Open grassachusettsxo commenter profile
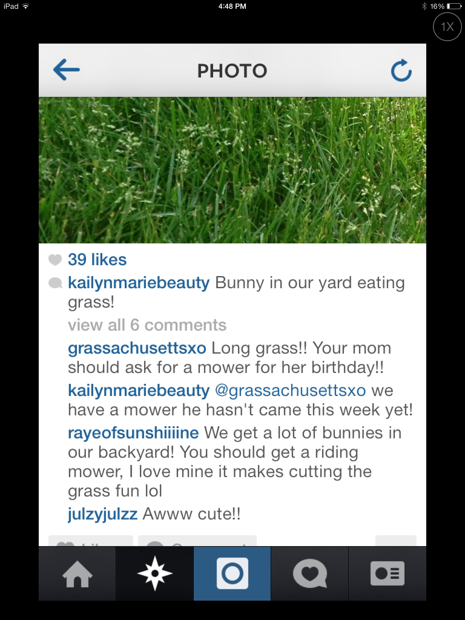This screenshot has width=465, height=620. [x=137, y=348]
